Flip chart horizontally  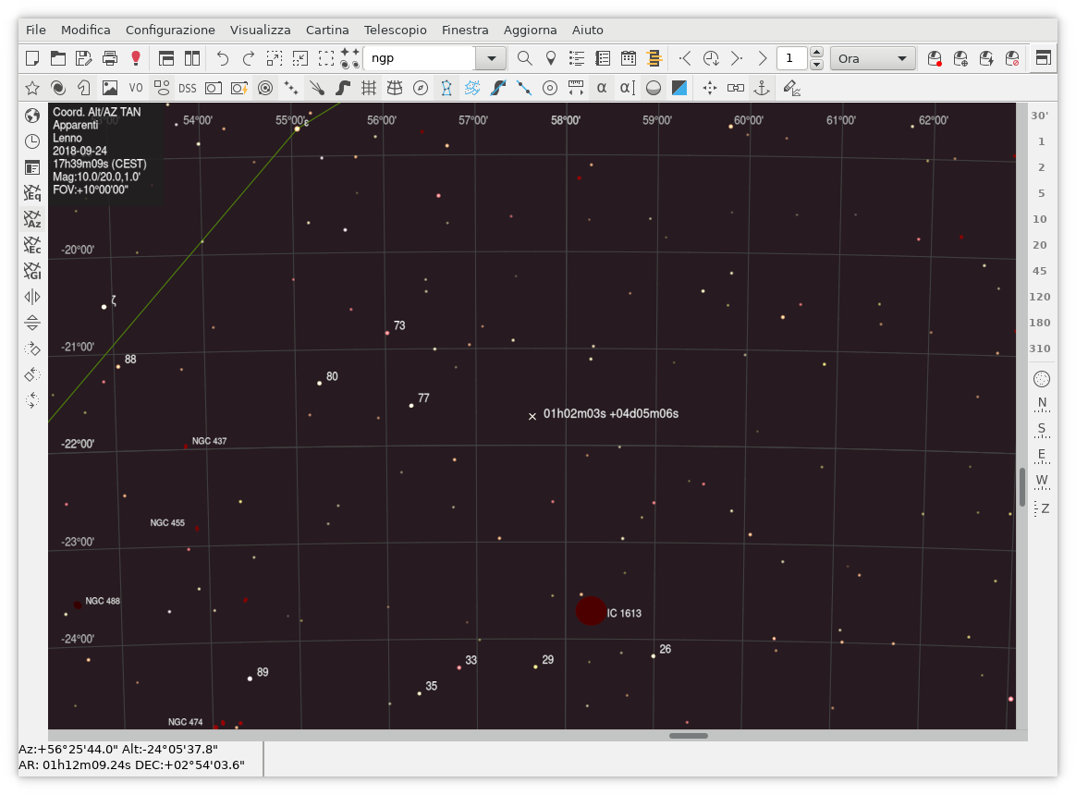tap(32, 297)
